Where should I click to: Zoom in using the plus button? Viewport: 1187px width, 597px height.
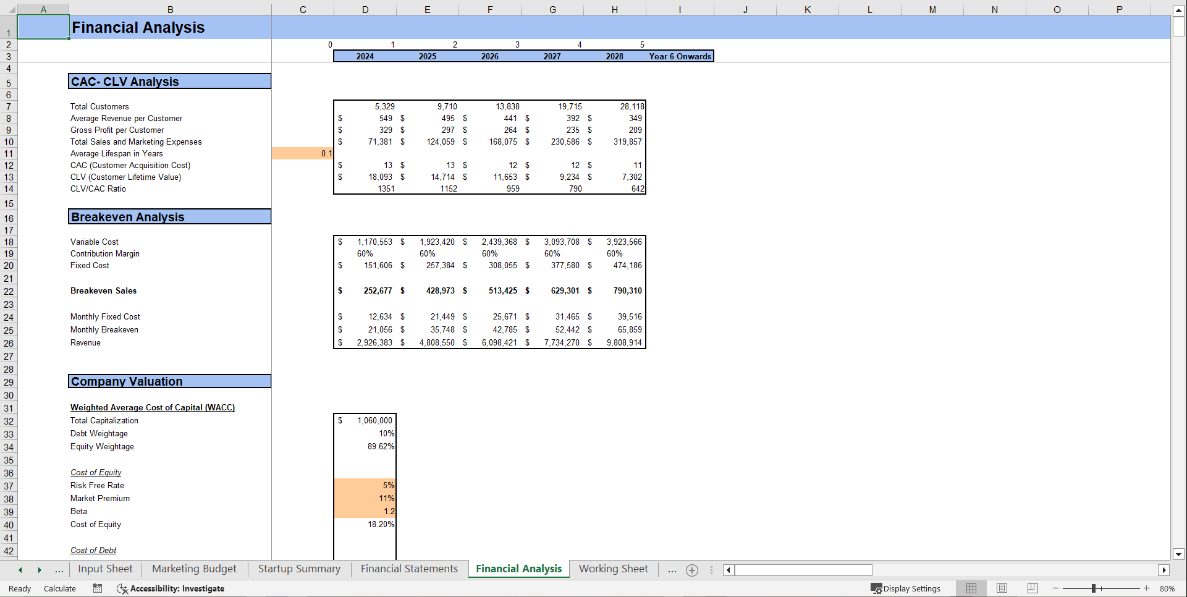1147,588
